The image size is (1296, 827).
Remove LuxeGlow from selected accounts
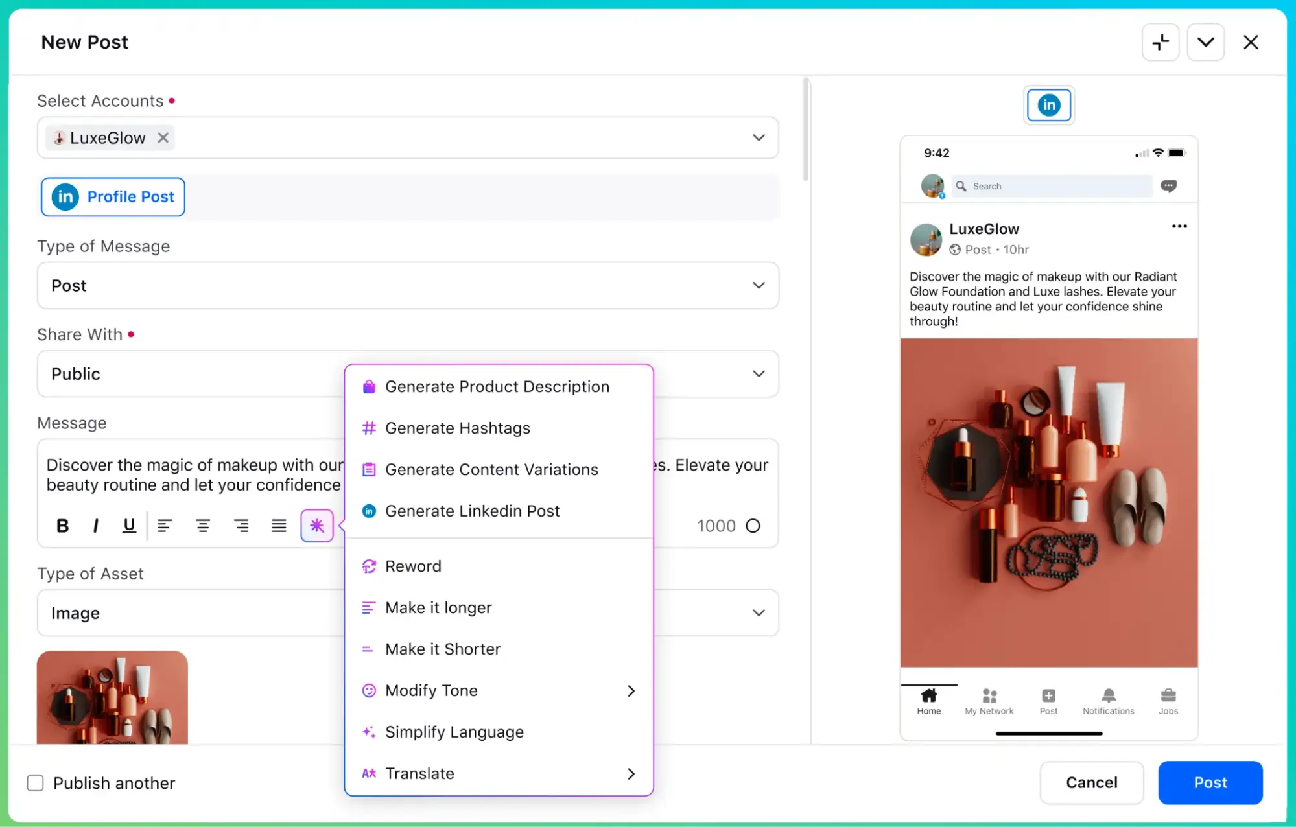click(x=163, y=137)
